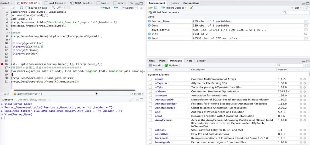This screenshot has height=145, width=310.
Task: Switch to the TCGA_deg.R editor tab
Action: click(81, 3)
